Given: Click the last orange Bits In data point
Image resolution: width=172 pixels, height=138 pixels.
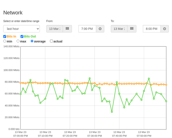Looking at the screenshot, I should pyautogui.click(x=166, y=85).
